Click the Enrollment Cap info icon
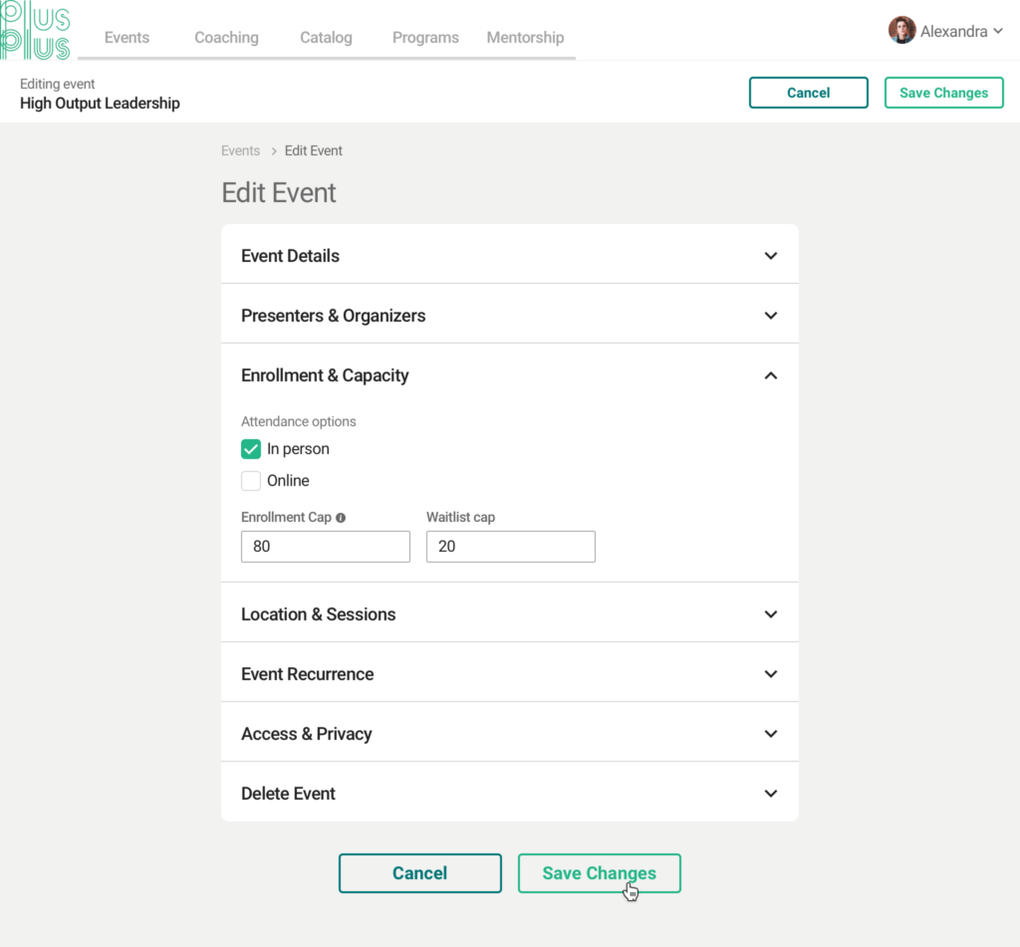The width and height of the screenshot is (1020, 947). coord(341,518)
